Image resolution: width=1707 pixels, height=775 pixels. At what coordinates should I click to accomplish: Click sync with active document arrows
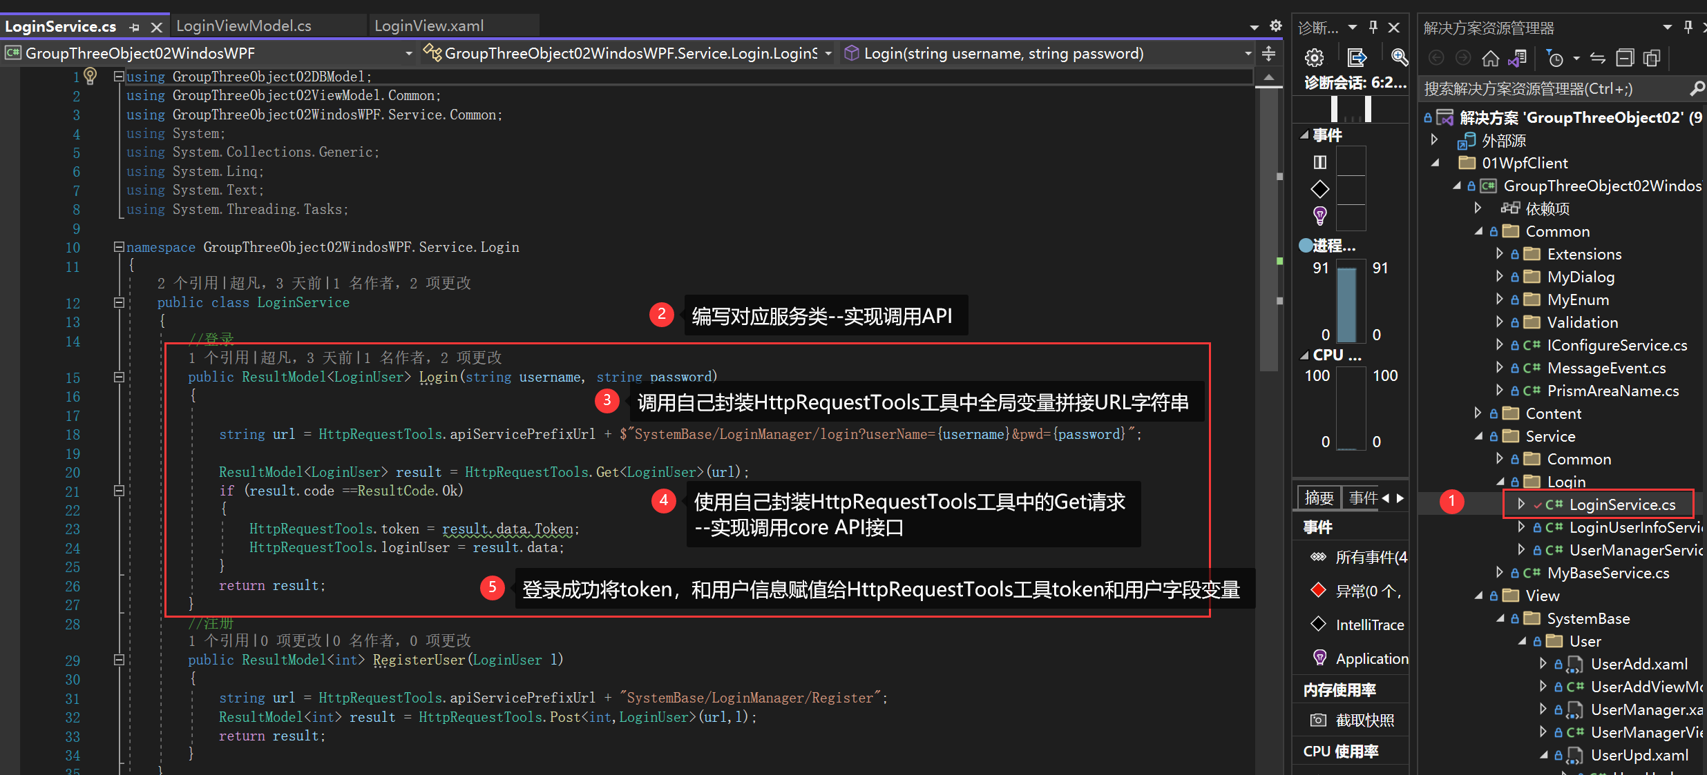[x=1598, y=59]
